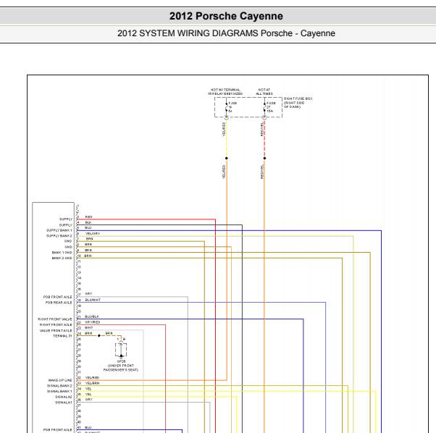The image size is (436, 433).
Task: Select the 'GRY' label at pin 36
Action: pos(88,400)
